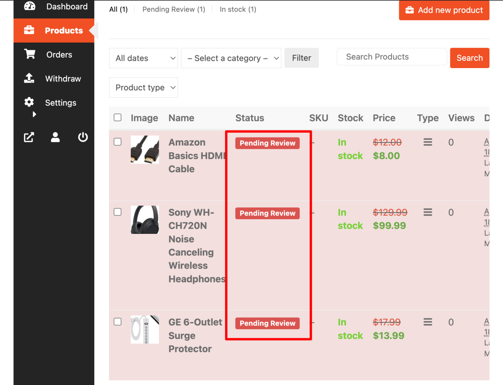Tick the Amazon Basics HDMI Cable checkbox
Viewport: 503px width, 385px height.
point(117,142)
